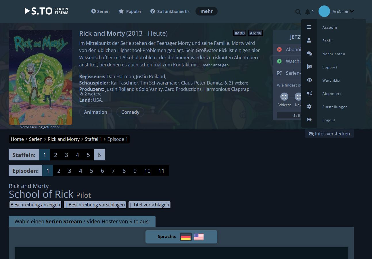Click the Rick and Morty poster image

[41, 77]
